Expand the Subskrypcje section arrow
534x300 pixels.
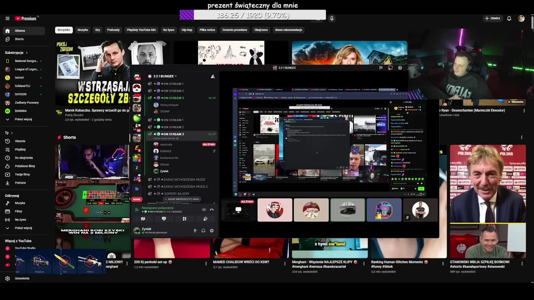[27, 53]
